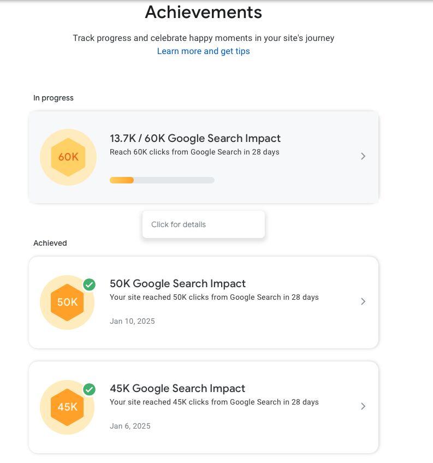Screen dimensions: 433x463
Task: Click green checkmark on 45K badge
Action: [89, 389]
